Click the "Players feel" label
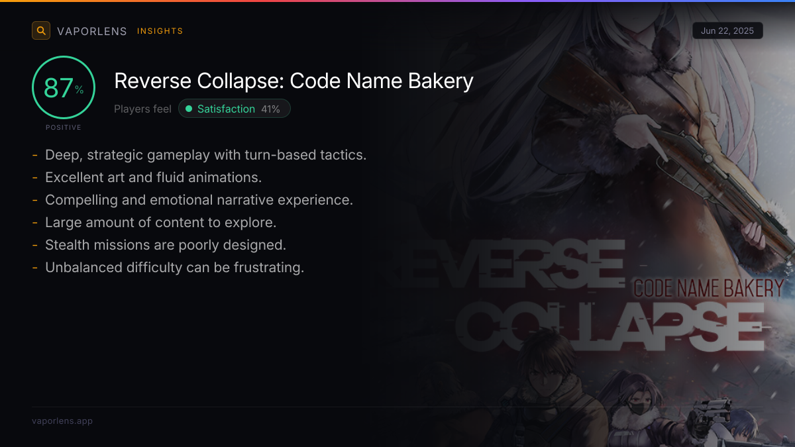The image size is (795, 447). pyautogui.click(x=142, y=109)
